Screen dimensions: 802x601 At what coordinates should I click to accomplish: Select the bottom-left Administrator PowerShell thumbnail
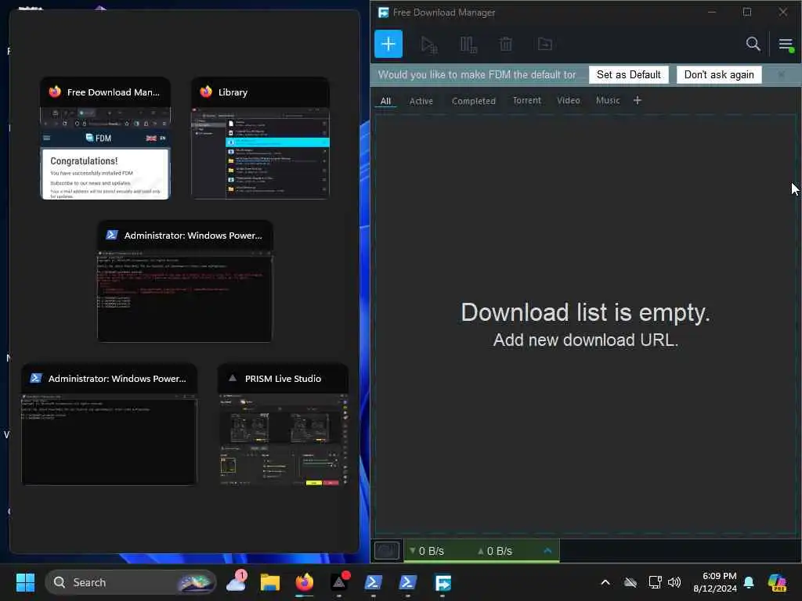pos(109,424)
